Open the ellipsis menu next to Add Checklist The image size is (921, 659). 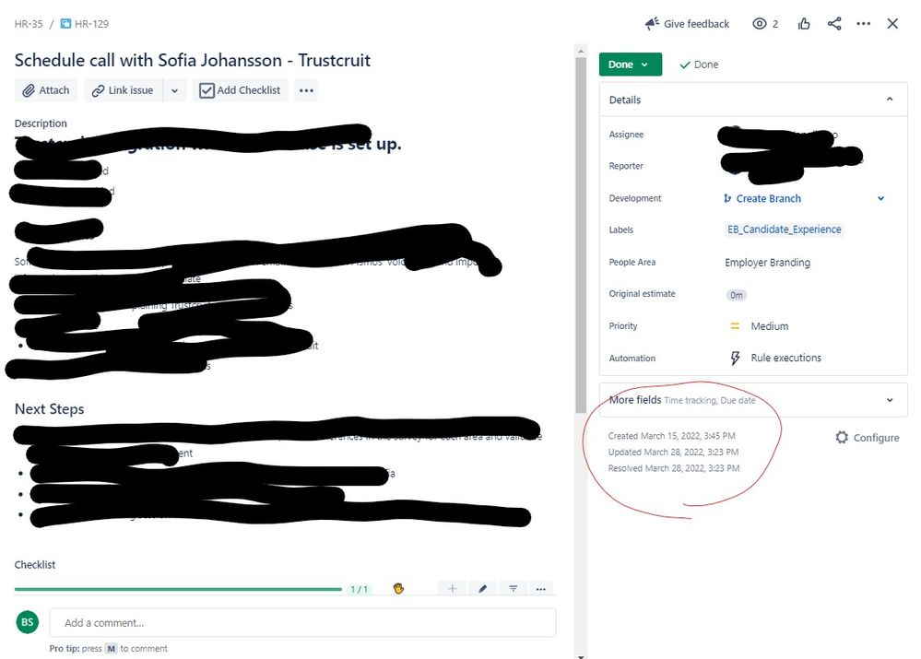point(306,90)
